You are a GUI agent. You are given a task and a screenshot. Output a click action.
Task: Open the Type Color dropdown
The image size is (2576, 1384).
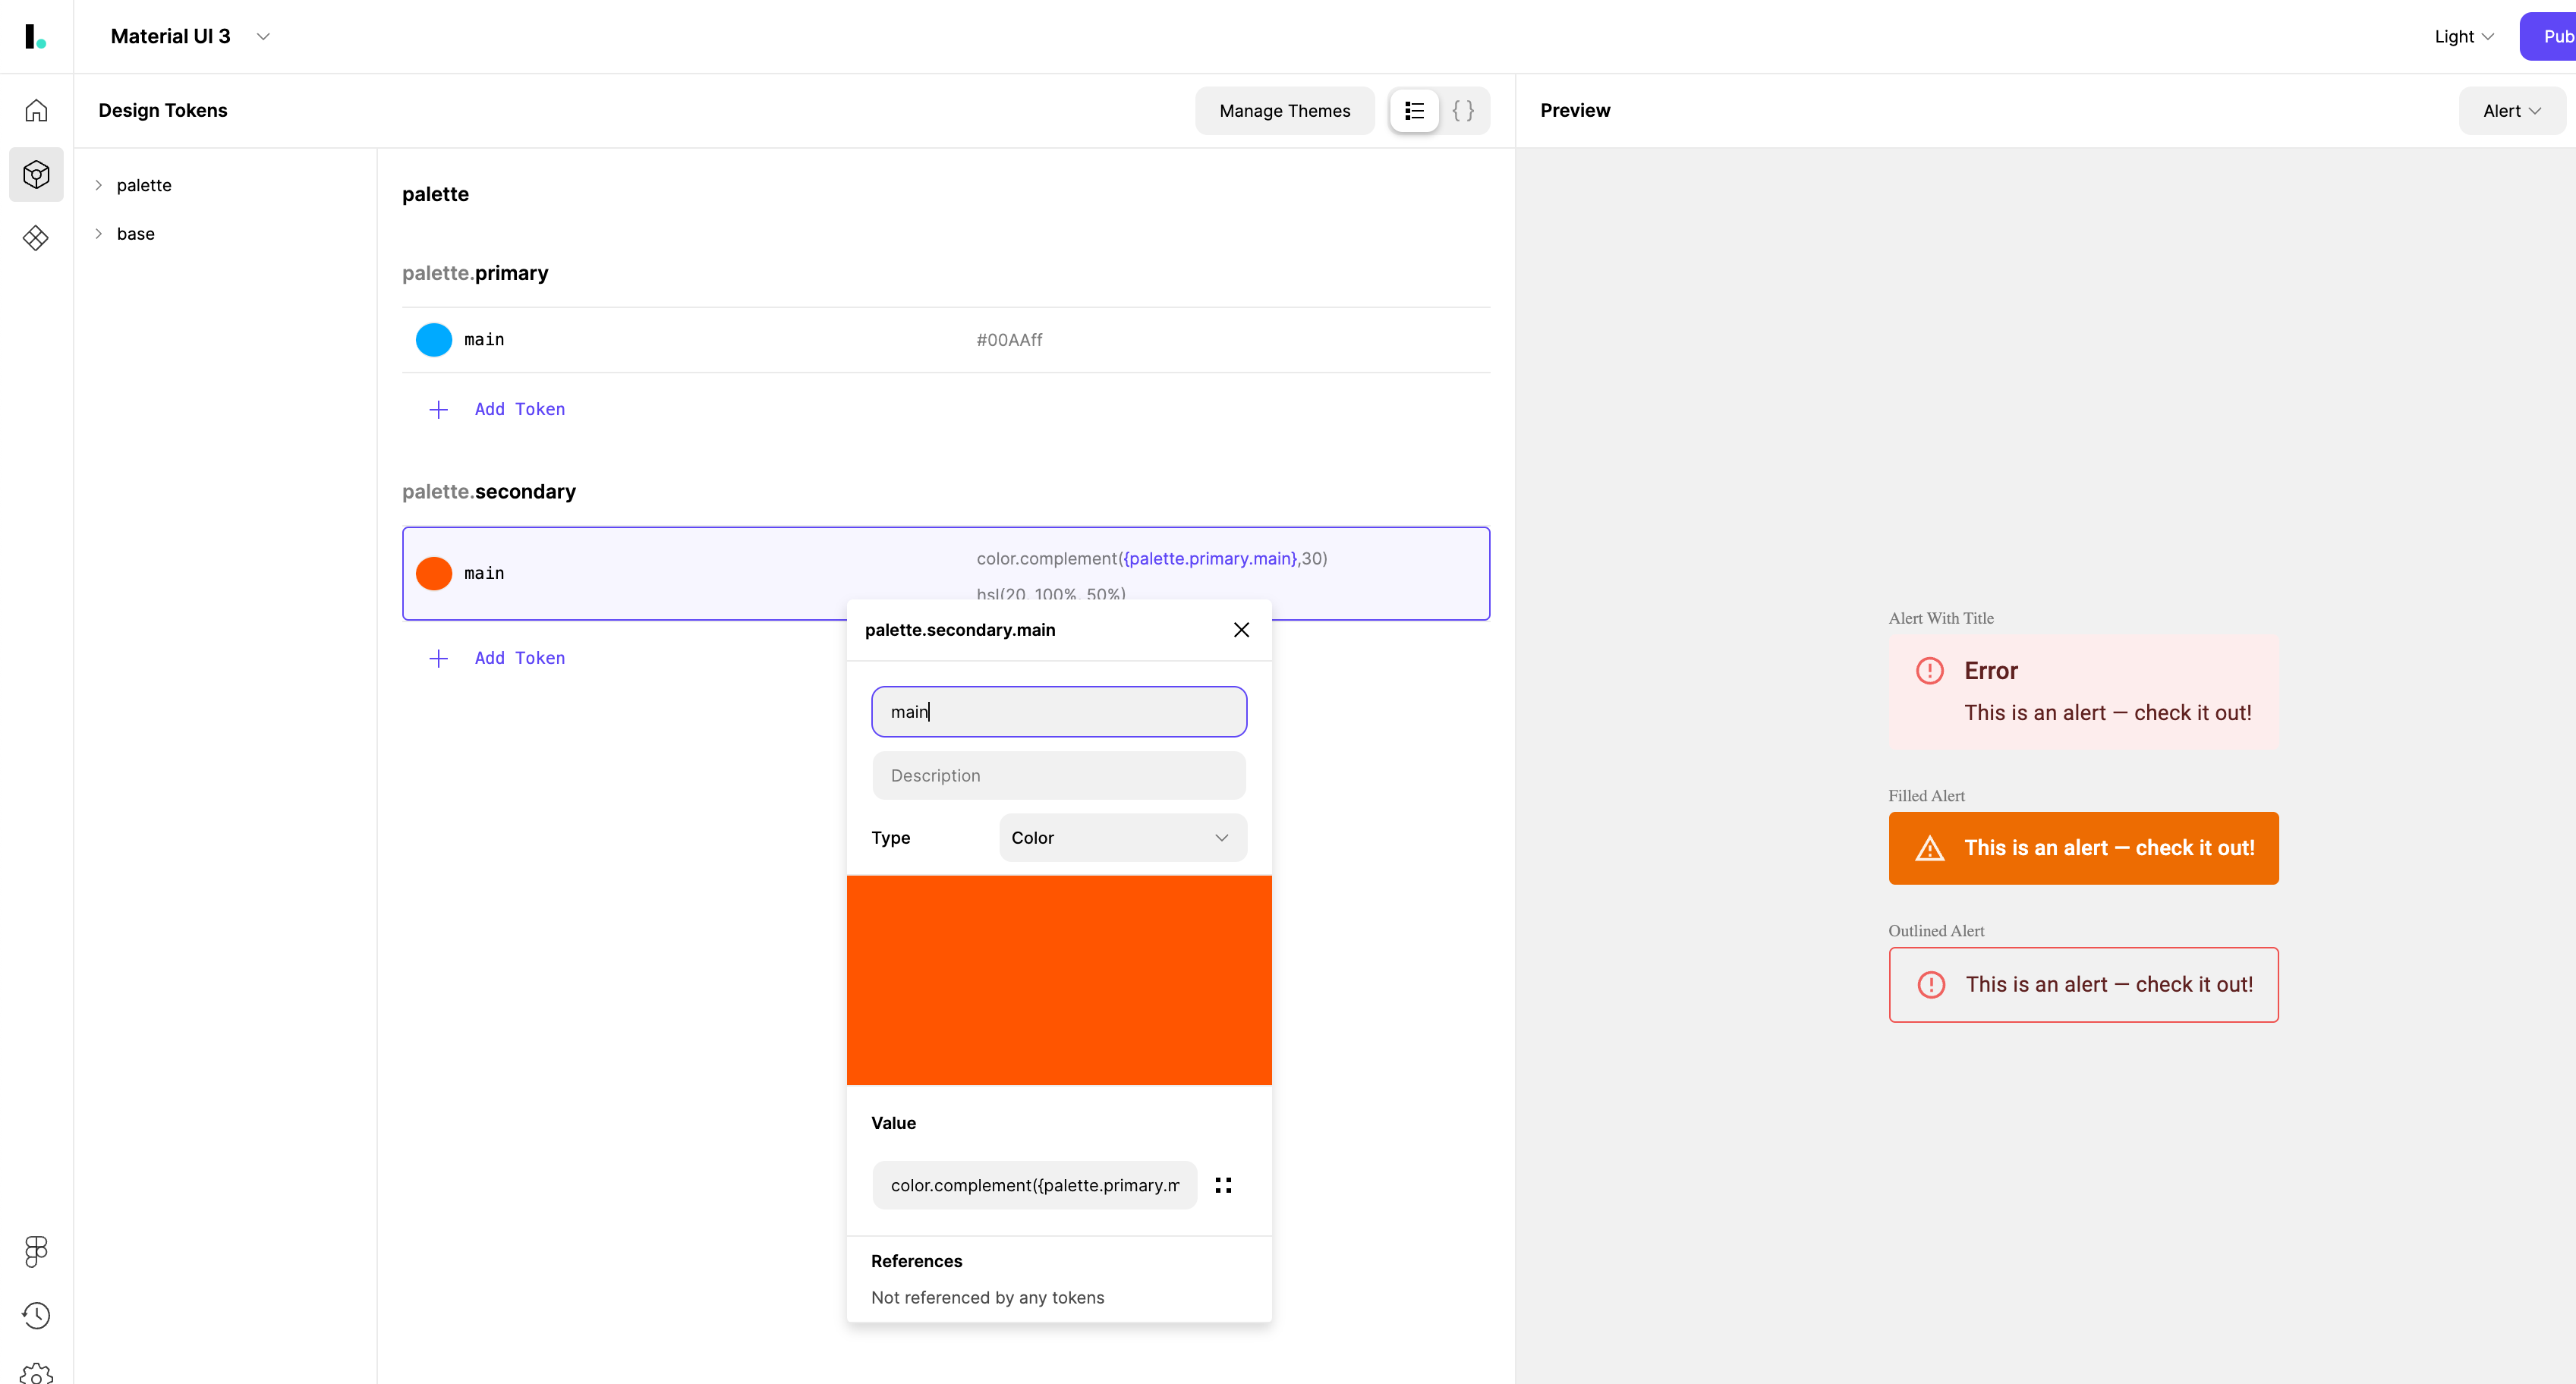(1123, 838)
